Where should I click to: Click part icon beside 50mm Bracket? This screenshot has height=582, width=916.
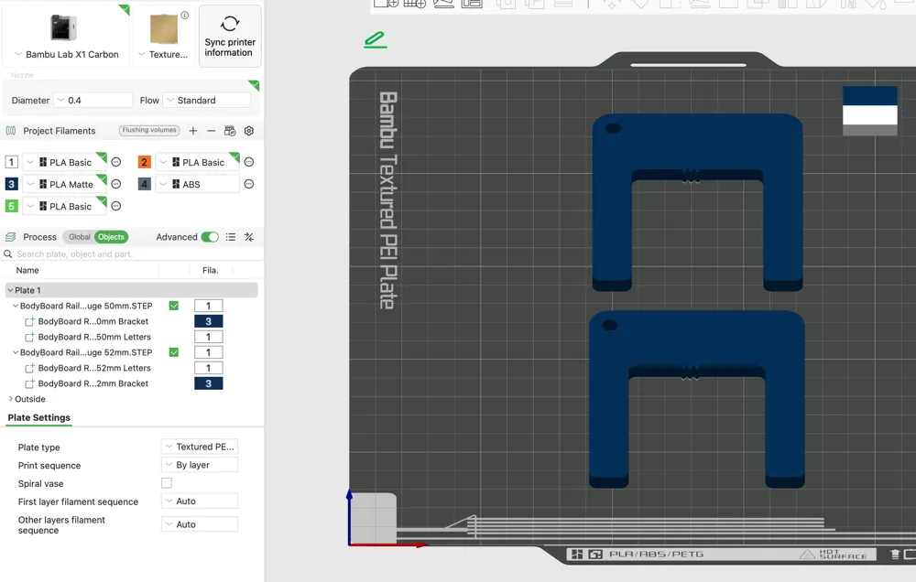point(30,321)
